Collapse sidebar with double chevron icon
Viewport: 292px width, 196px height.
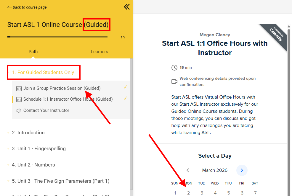(127, 7)
